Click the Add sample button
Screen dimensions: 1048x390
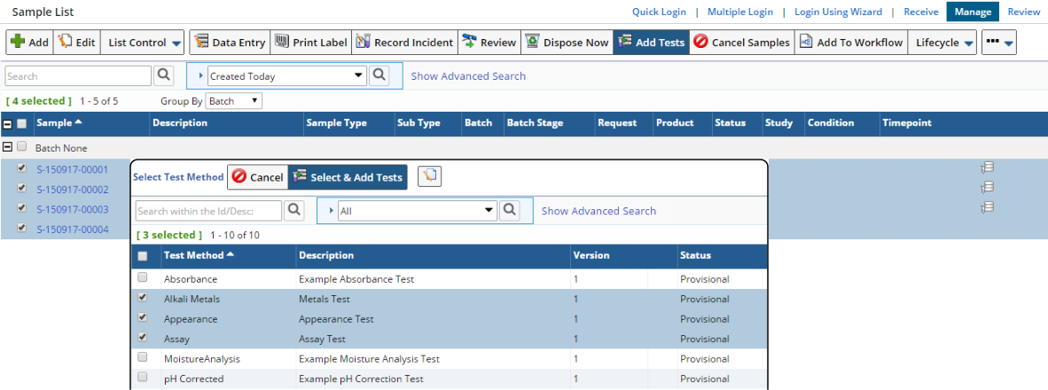(28, 42)
